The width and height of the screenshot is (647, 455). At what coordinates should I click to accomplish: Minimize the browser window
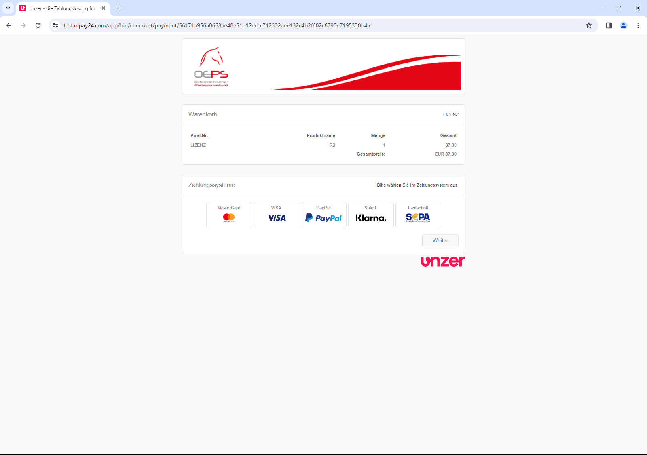600,8
